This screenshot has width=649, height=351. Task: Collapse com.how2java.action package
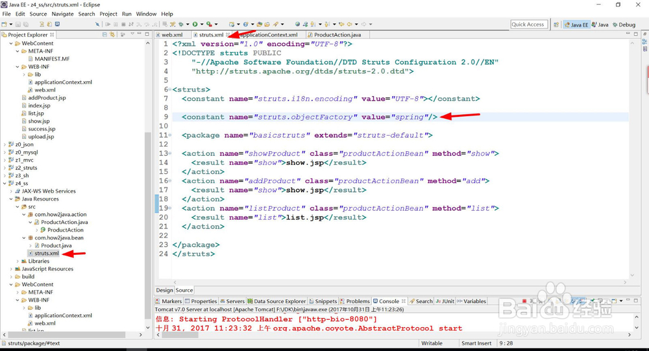tap(24, 214)
